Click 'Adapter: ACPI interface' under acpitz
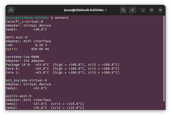 [x=28, y=100]
